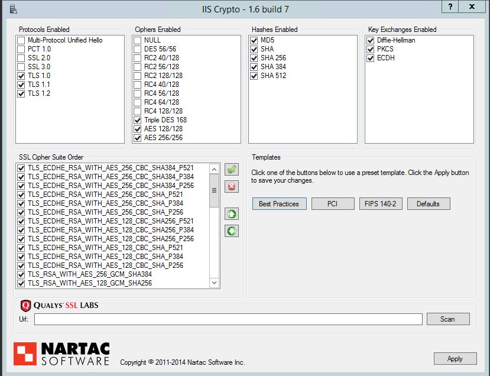Select TLS_ECDHE_RSA_WITH_AES_128_CBC_SHA256_P384 suite text
Image resolution: width=490 pixels, height=376 pixels.
tap(111, 230)
